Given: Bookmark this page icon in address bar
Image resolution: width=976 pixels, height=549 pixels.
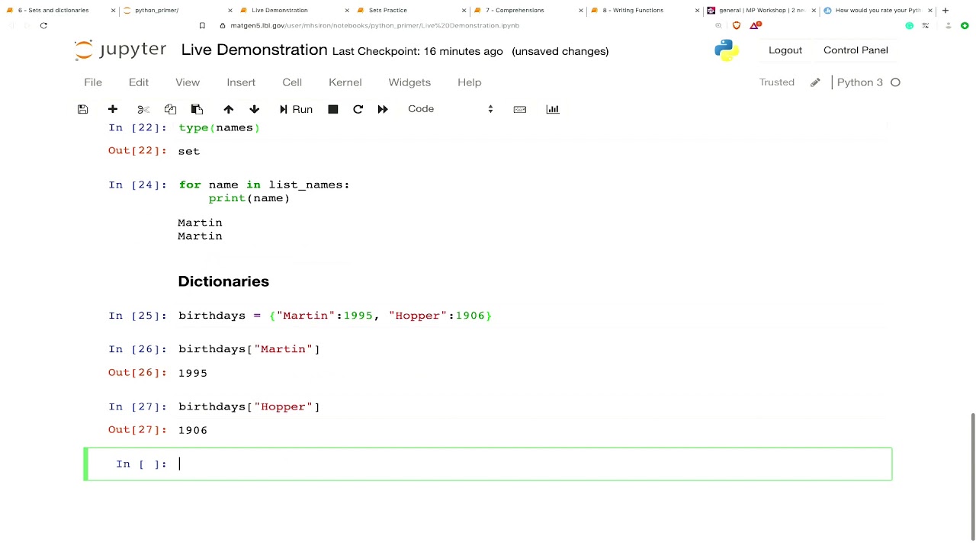Looking at the screenshot, I should click(202, 25).
